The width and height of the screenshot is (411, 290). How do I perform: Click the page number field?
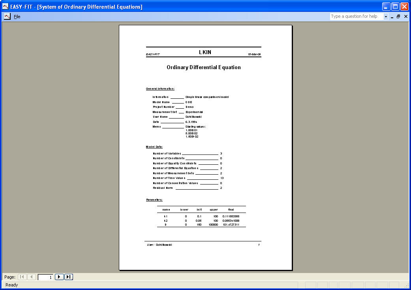(x=45, y=277)
